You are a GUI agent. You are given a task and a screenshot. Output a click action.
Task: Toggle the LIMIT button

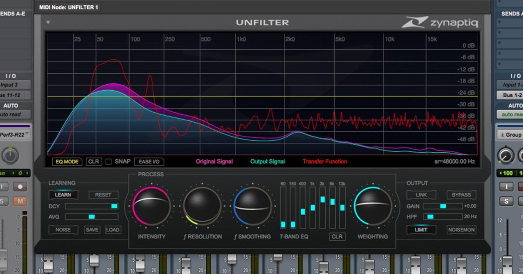(x=421, y=229)
